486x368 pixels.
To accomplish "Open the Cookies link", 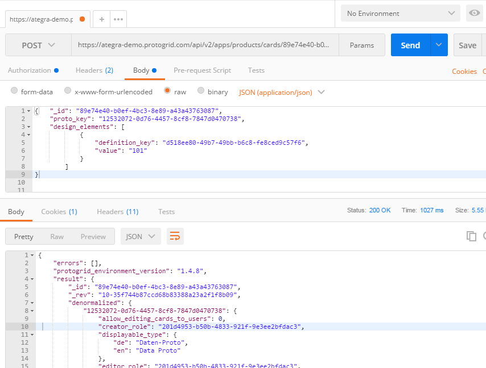I will 464,72.
